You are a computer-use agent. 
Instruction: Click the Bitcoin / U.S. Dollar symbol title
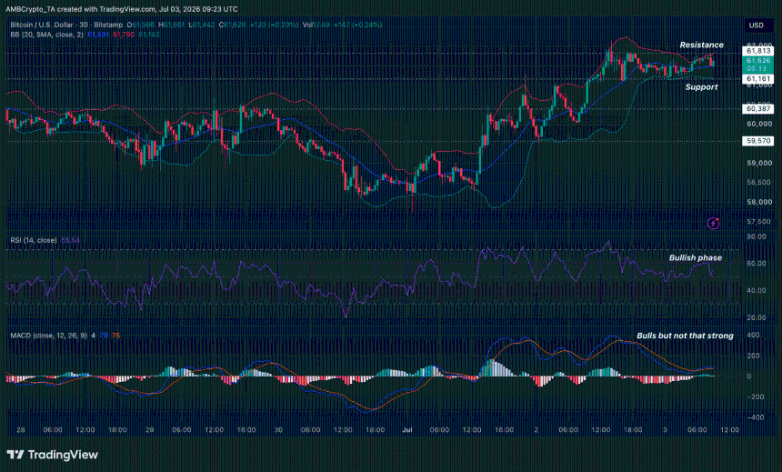pyautogui.click(x=42, y=25)
